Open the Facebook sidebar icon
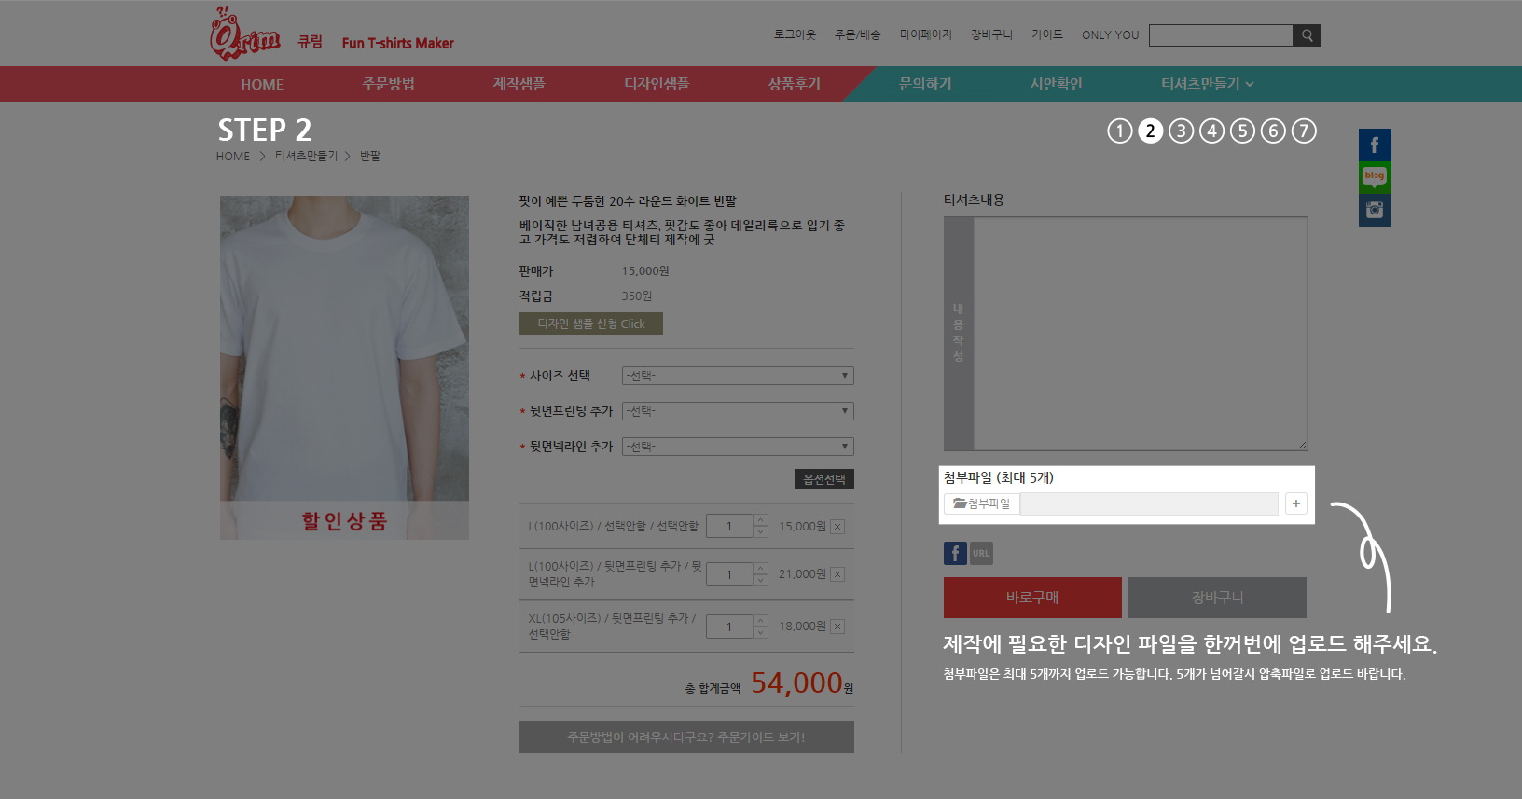Image resolution: width=1522 pixels, height=799 pixels. (1374, 145)
